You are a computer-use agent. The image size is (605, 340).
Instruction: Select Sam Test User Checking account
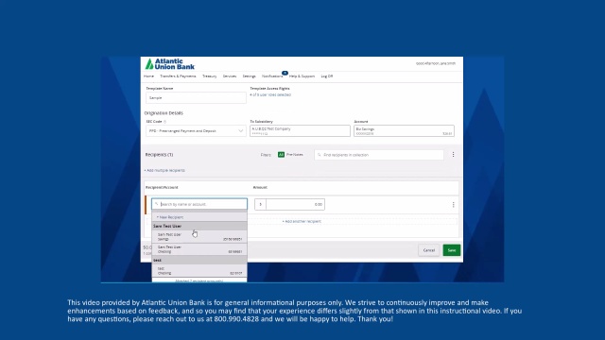click(199, 249)
